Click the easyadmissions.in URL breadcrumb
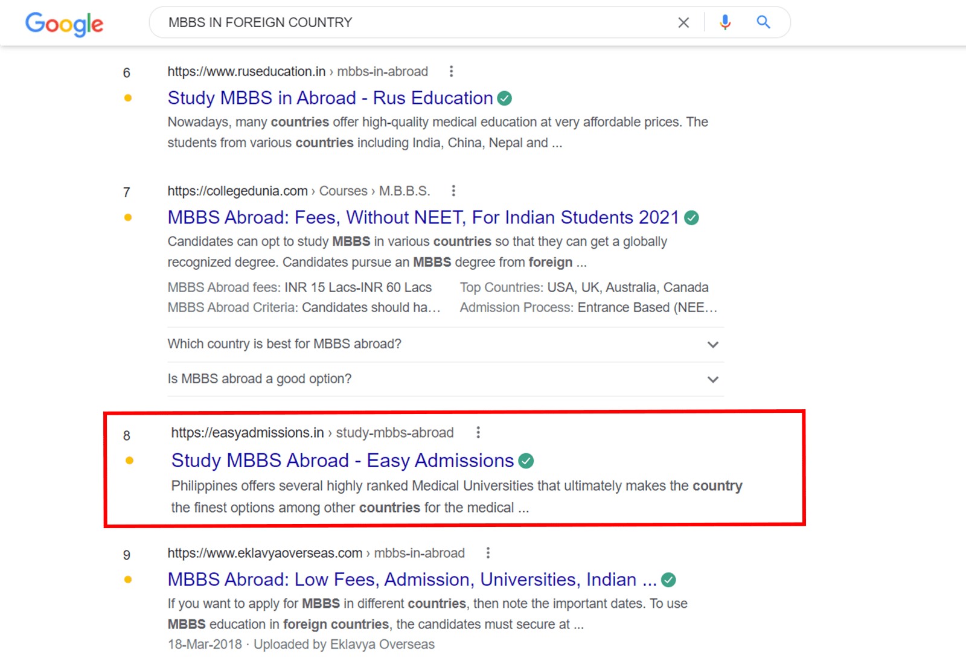966x664 pixels. [312, 433]
